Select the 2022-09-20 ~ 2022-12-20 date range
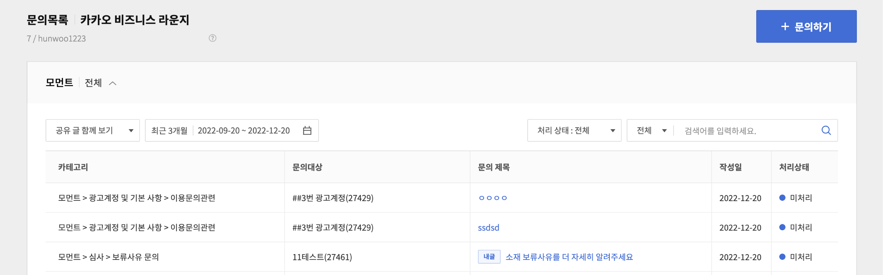Image resolution: width=883 pixels, height=275 pixels. point(244,130)
